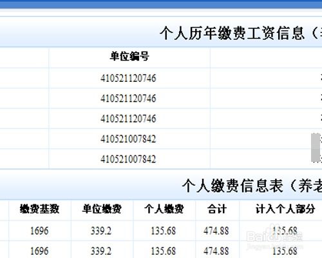
Task: Select third 410521120746 unit number row
Action: [128, 119]
